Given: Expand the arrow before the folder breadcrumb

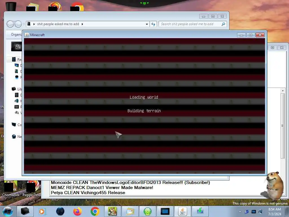Looking at the screenshot, I should coord(34,24).
